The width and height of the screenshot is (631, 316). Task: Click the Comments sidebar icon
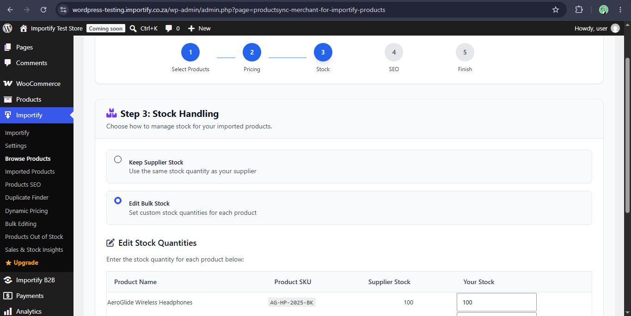pyautogui.click(x=8, y=63)
